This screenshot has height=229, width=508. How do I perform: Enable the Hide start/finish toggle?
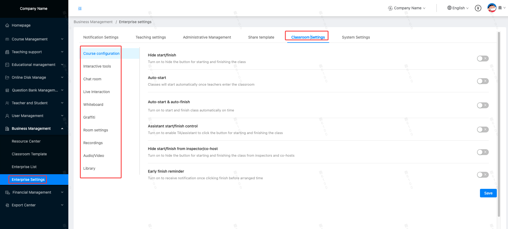[483, 59]
